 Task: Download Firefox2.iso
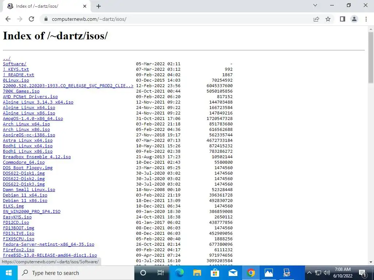pyautogui.click(x=18, y=250)
